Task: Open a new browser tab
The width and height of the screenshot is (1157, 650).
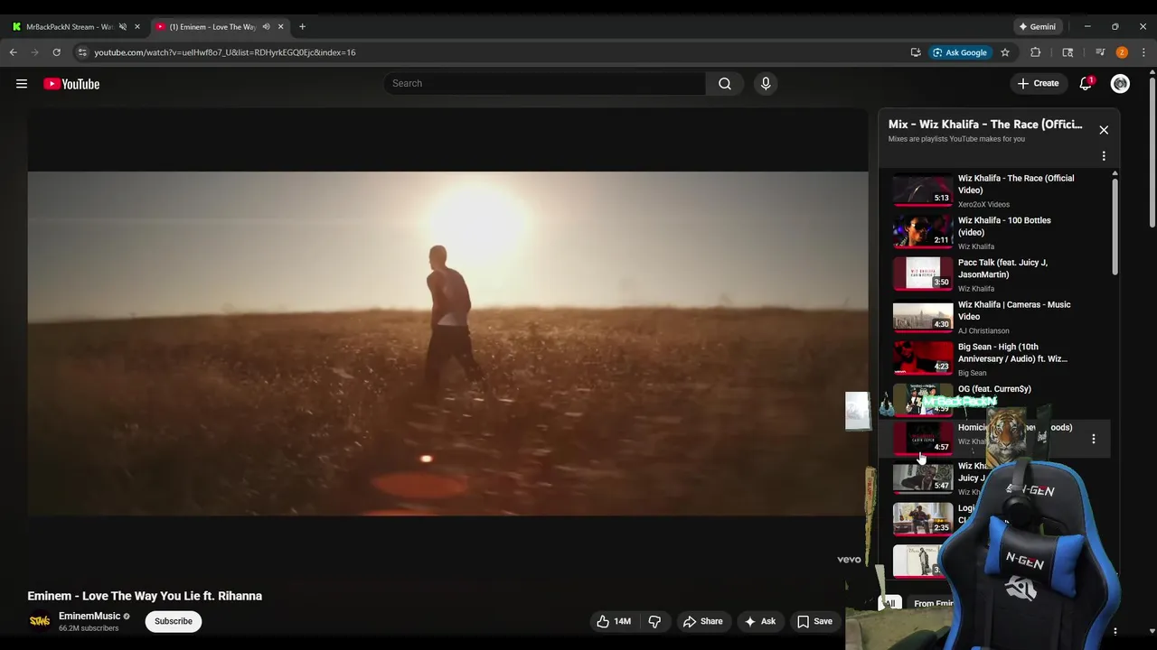Action: [302, 27]
